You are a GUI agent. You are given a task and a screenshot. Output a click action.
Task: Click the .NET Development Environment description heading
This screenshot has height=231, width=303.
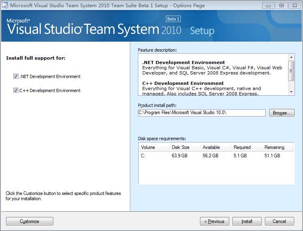pyautogui.click(x=184, y=62)
